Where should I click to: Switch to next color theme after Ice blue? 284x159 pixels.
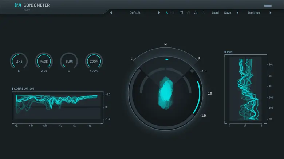point(271,13)
